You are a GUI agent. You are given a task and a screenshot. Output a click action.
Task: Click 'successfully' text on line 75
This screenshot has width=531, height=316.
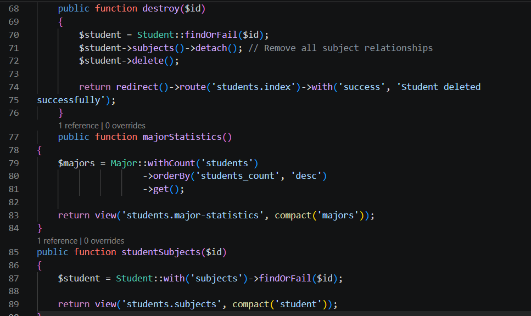69,100
